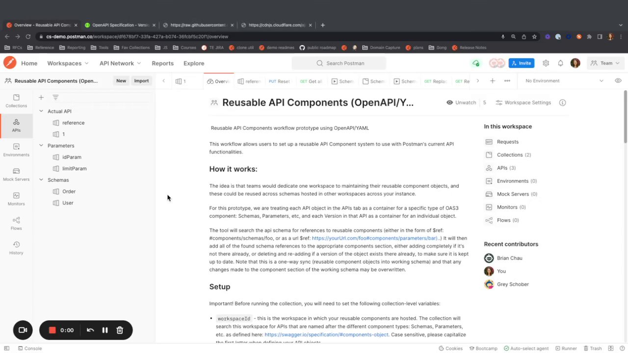Click the New button in the sidebar header
The width and height of the screenshot is (628, 353).
tap(121, 81)
